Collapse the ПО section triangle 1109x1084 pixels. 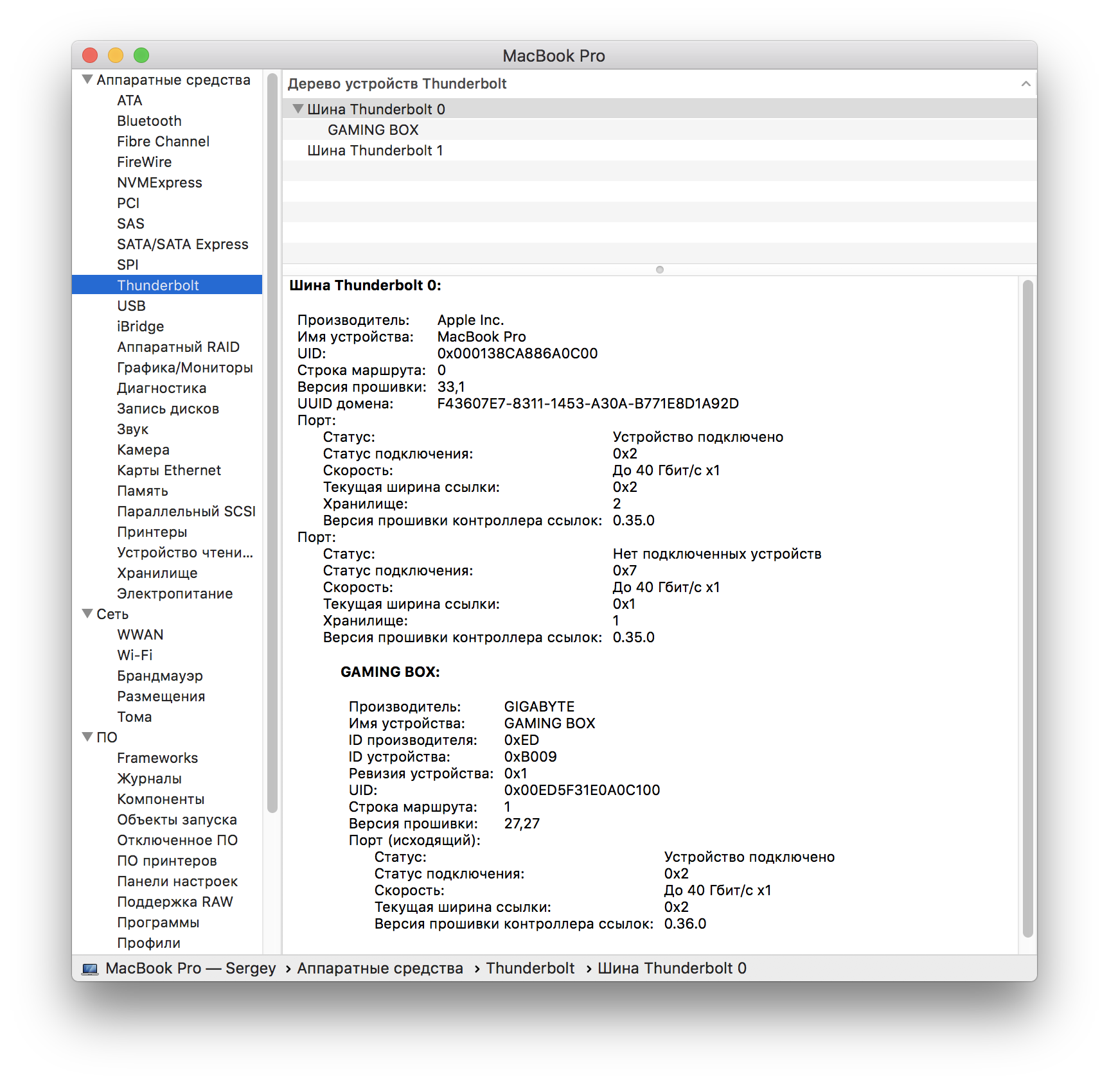point(87,737)
